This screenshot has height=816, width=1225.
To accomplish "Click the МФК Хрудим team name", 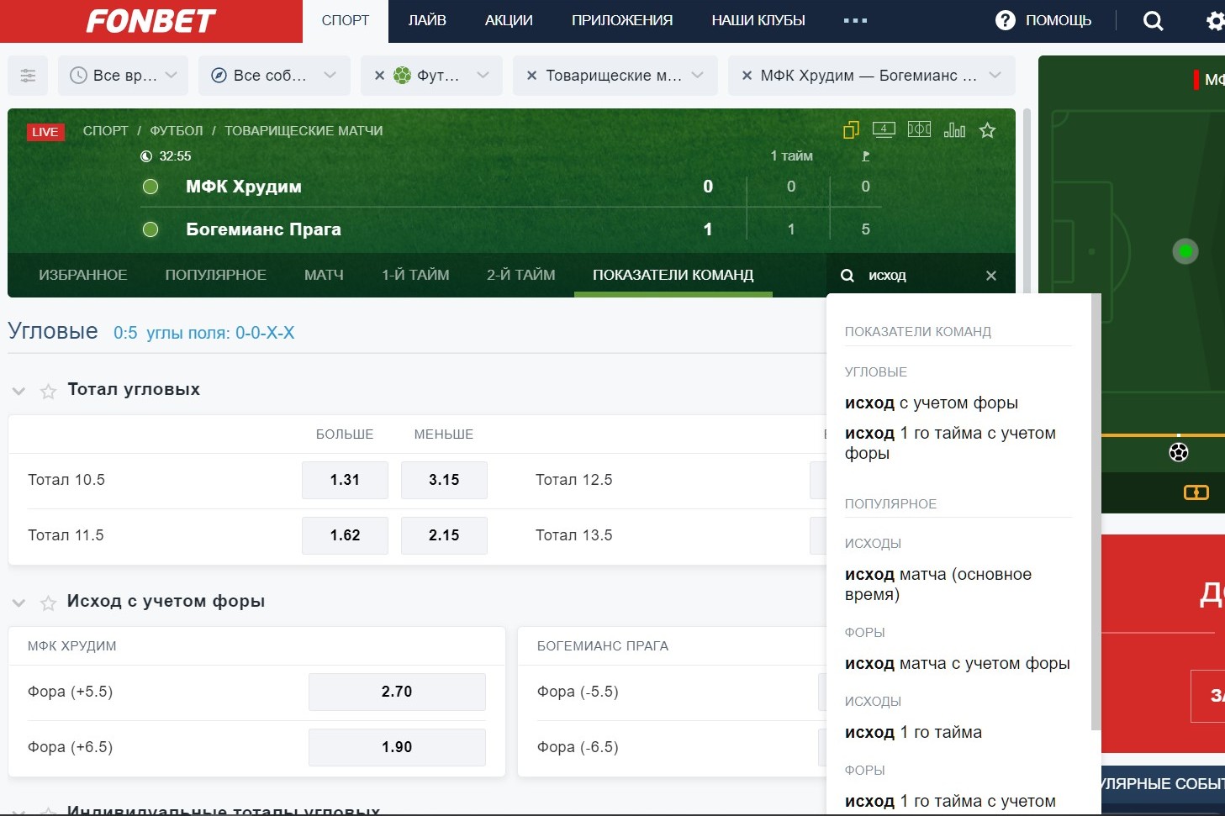I will coord(244,187).
